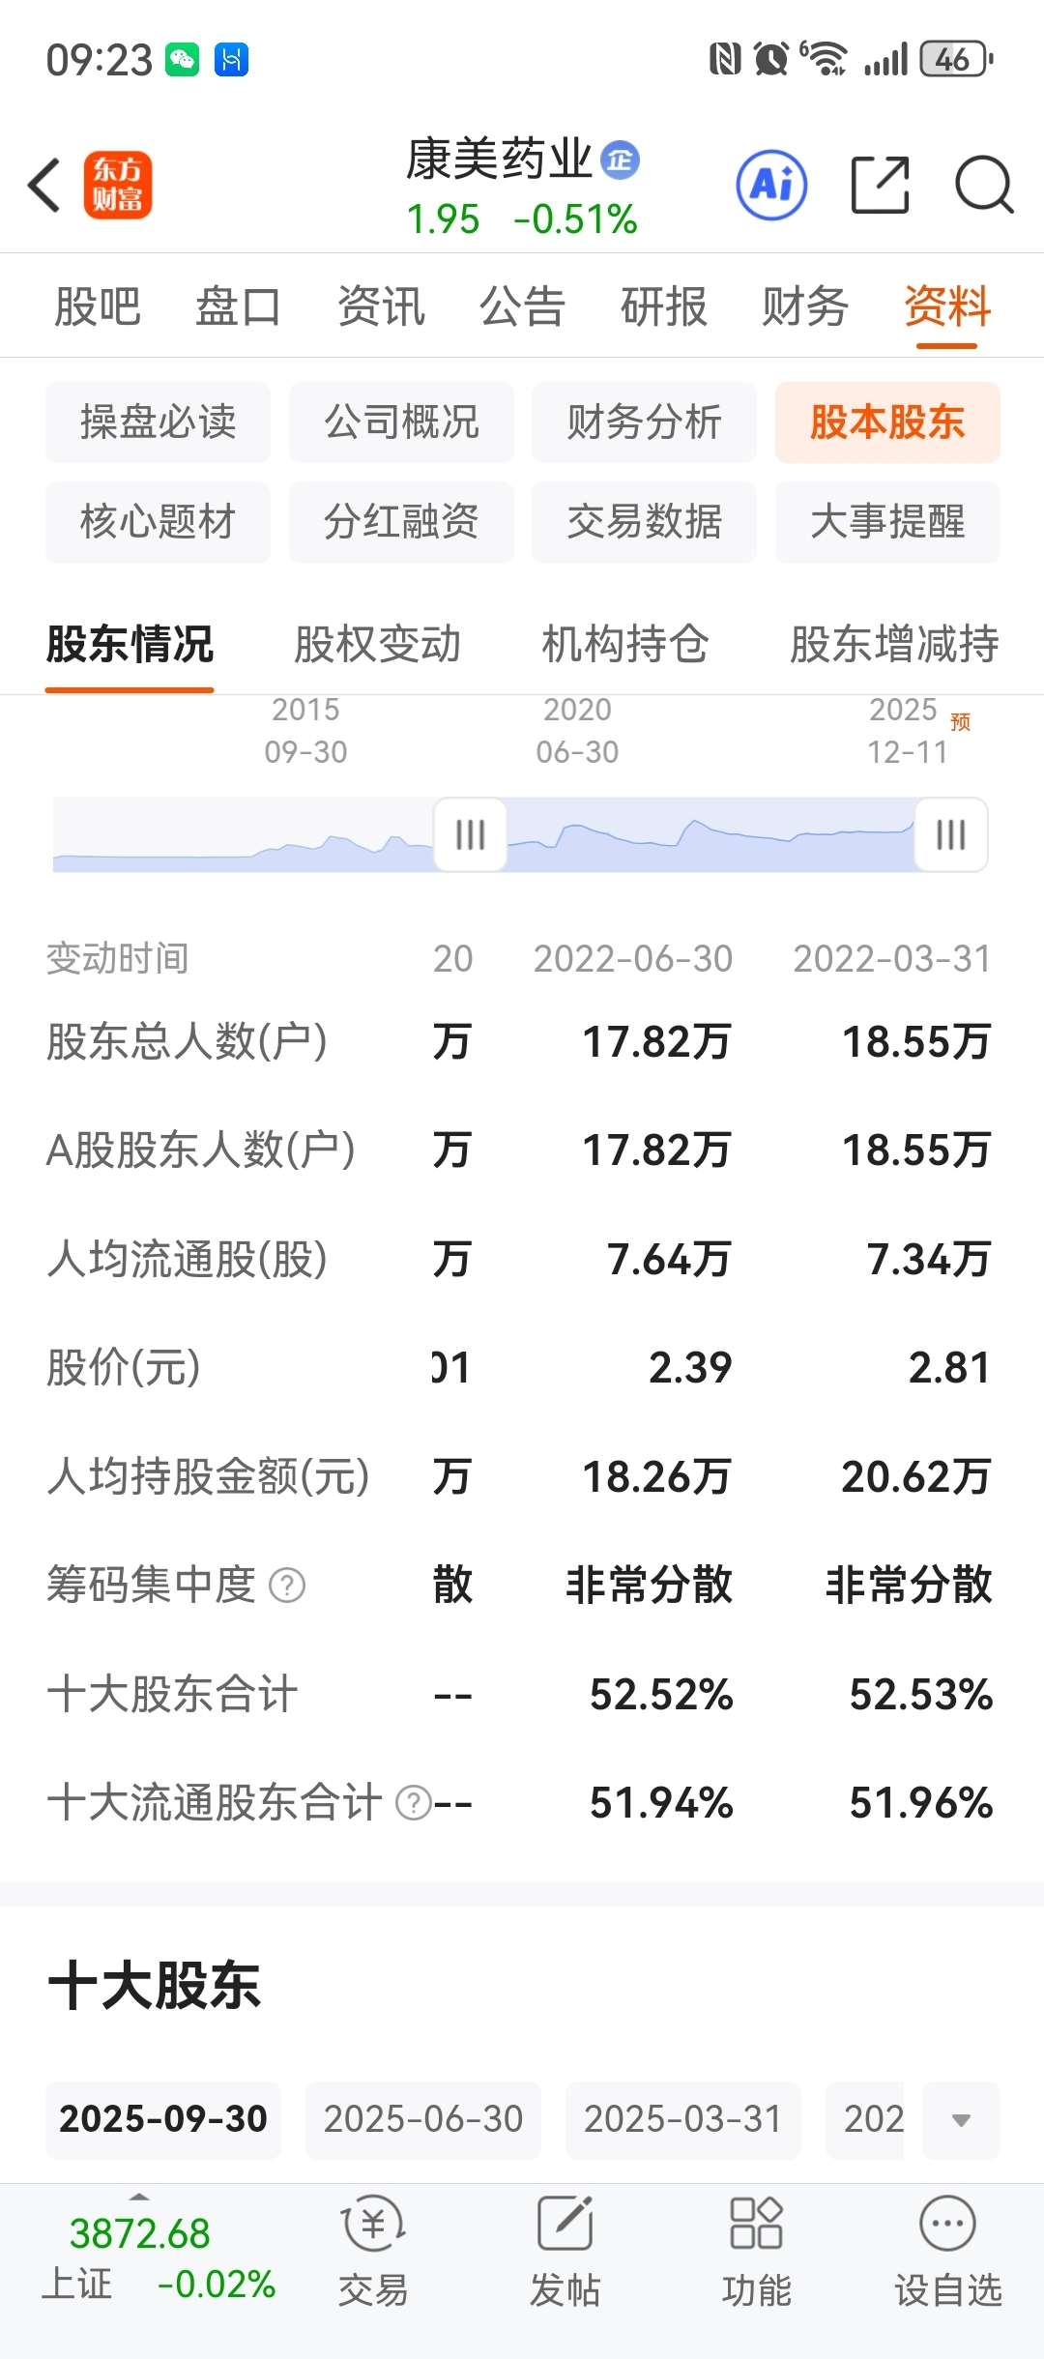Tap the 十大流通股东合计 help question icon

[x=415, y=1803]
